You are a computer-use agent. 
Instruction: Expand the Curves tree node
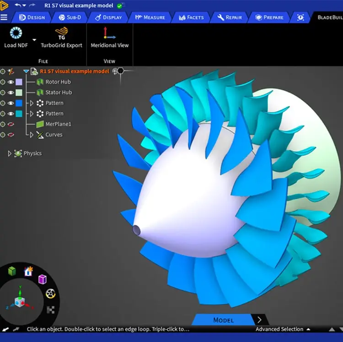click(32, 135)
